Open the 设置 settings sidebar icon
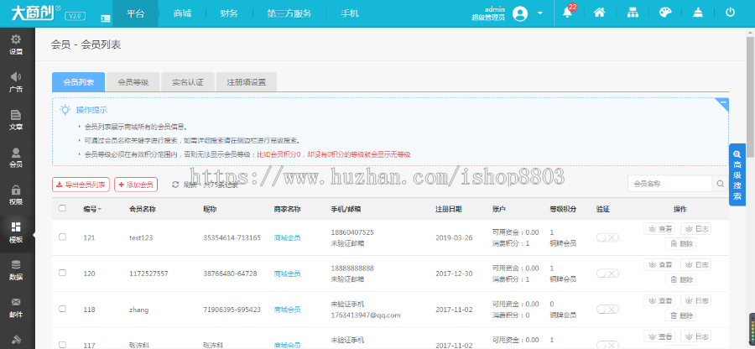Viewport: 755px width, 349px height. point(17,44)
